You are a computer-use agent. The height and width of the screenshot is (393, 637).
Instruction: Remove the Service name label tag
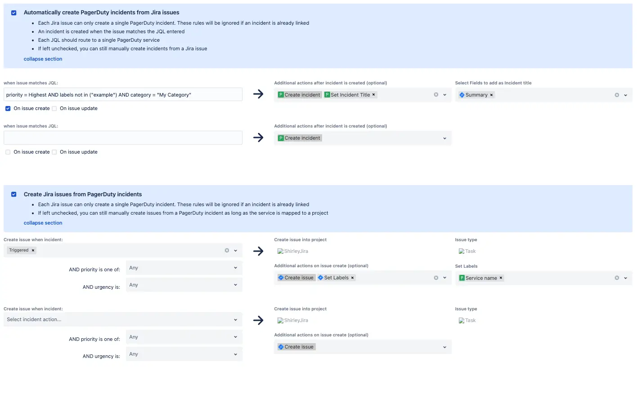point(501,278)
